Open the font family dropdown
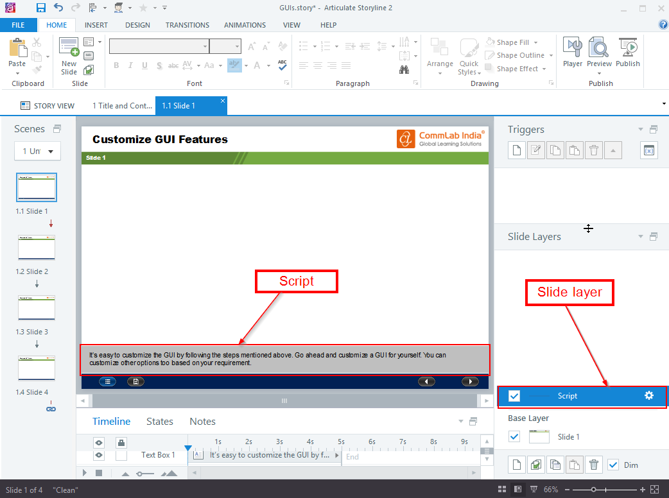 point(204,46)
